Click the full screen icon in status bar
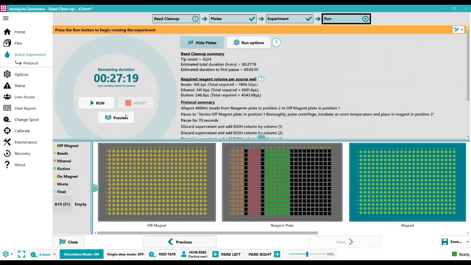471x265 pixels. [x=22, y=254]
